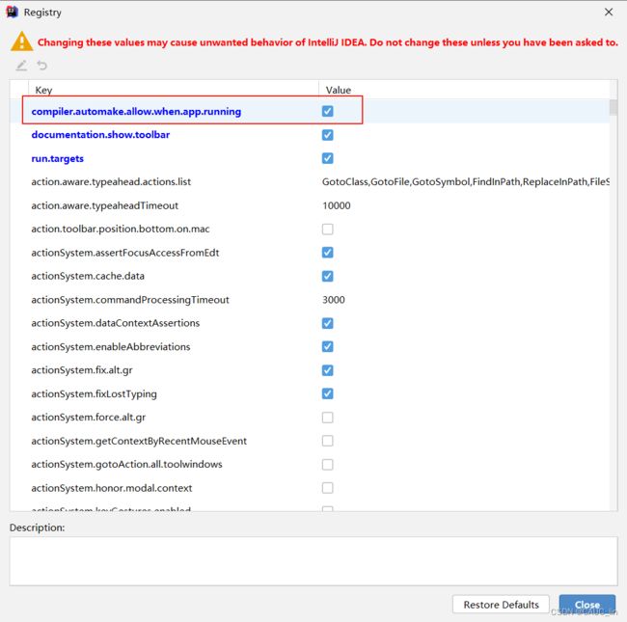Image resolution: width=627 pixels, height=622 pixels.
Task: Click the yellow warning triangle icon
Action: [x=21, y=41]
